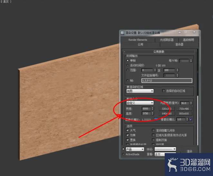Click the range end value spinner
213x176 pixels.
(x=178, y=70)
